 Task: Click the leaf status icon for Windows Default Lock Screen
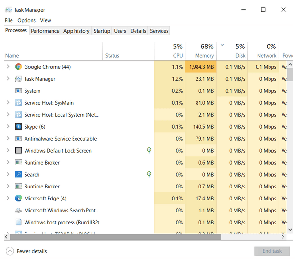149,150
